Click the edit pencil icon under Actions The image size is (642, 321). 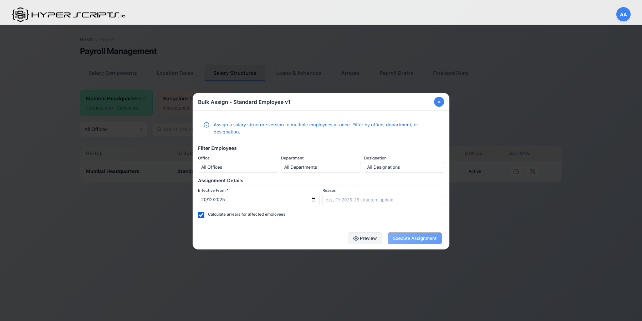[x=532, y=171]
